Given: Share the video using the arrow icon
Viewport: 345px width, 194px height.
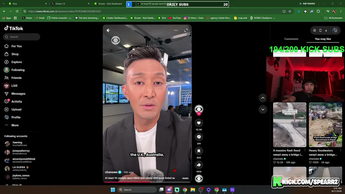Looking at the screenshot, I should [199, 165].
